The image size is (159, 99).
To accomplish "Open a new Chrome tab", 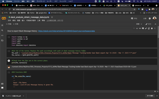I will [148, 6].
